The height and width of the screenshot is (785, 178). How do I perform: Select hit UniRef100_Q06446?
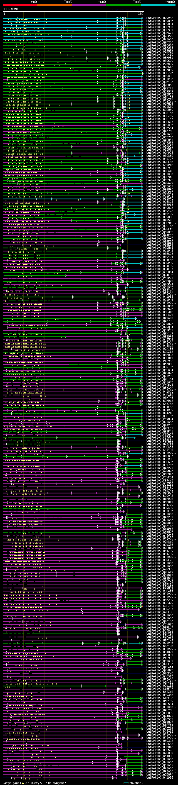[x=160, y=171]
